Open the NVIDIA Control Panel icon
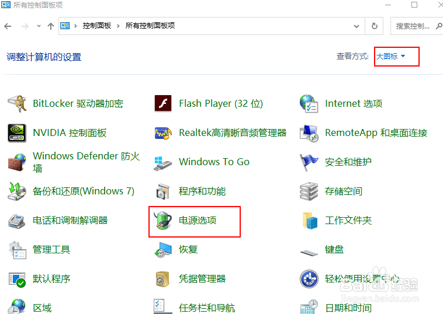This screenshot has width=443, height=314. click(x=17, y=133)
